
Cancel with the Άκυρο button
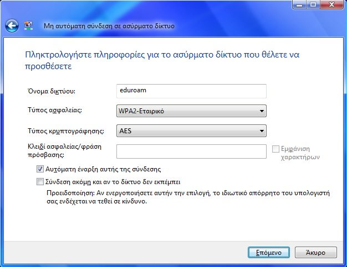(x=316, y=253)
